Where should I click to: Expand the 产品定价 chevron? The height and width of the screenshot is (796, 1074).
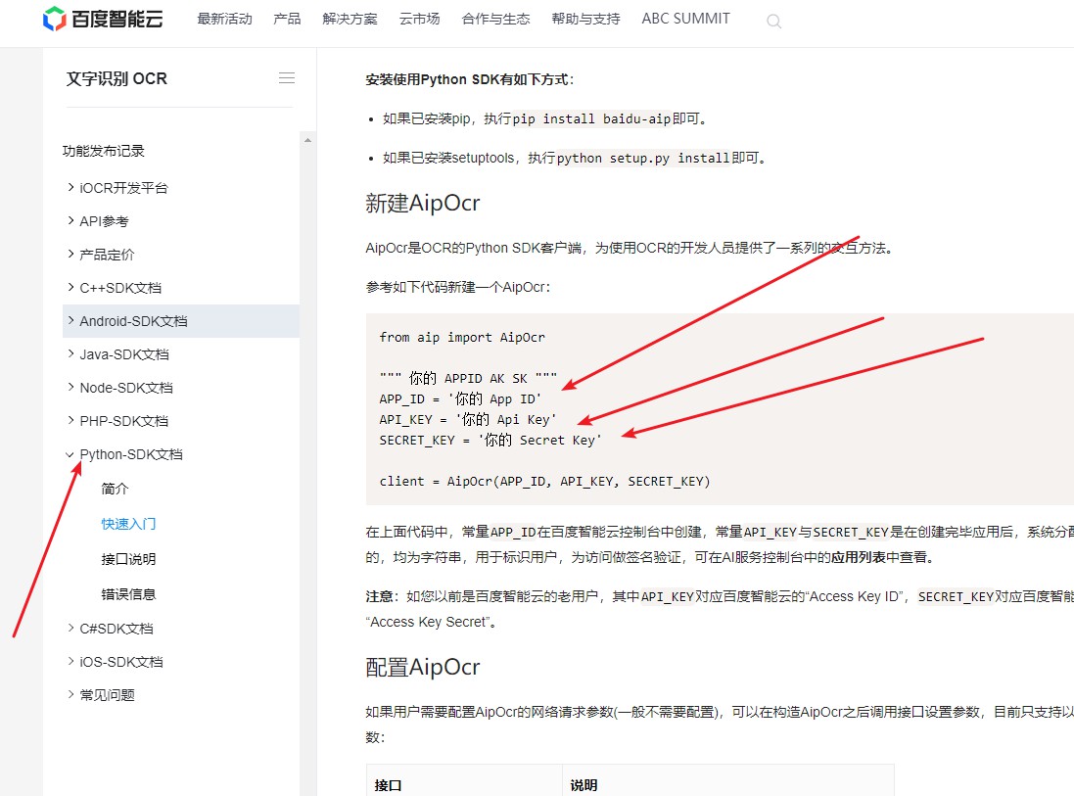tap(70, 255)
